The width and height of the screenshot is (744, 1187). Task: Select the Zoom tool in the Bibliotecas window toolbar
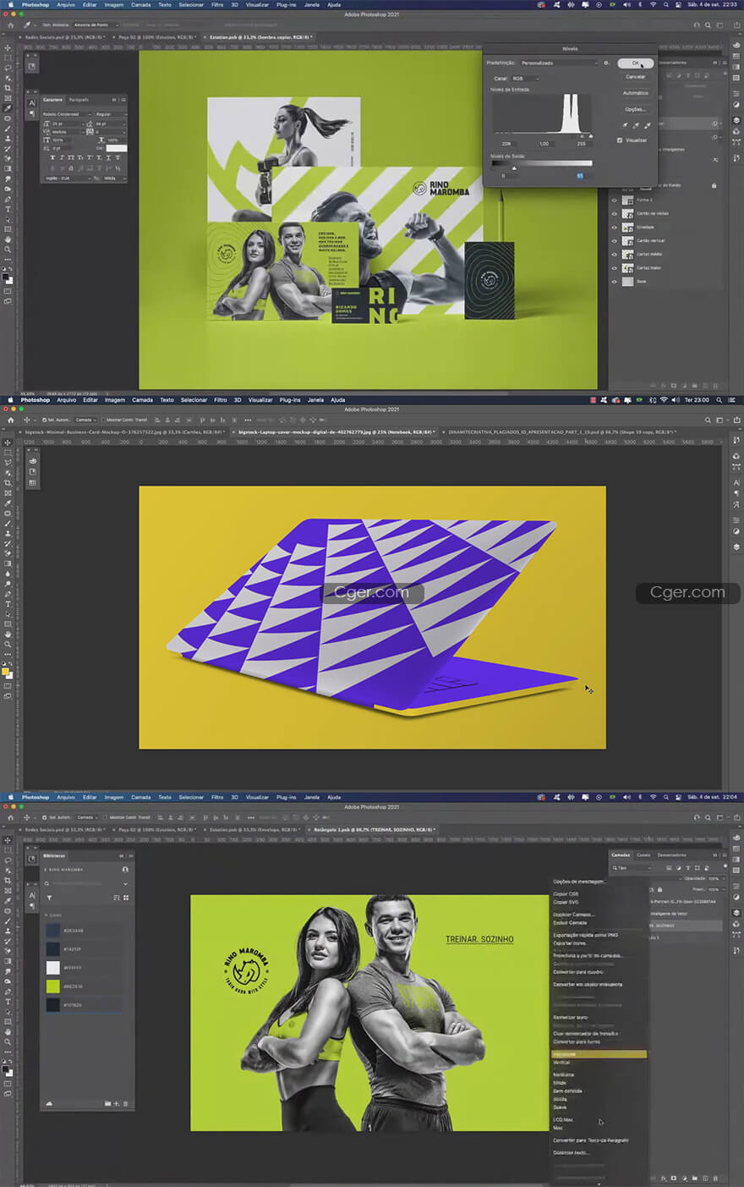8,1042
